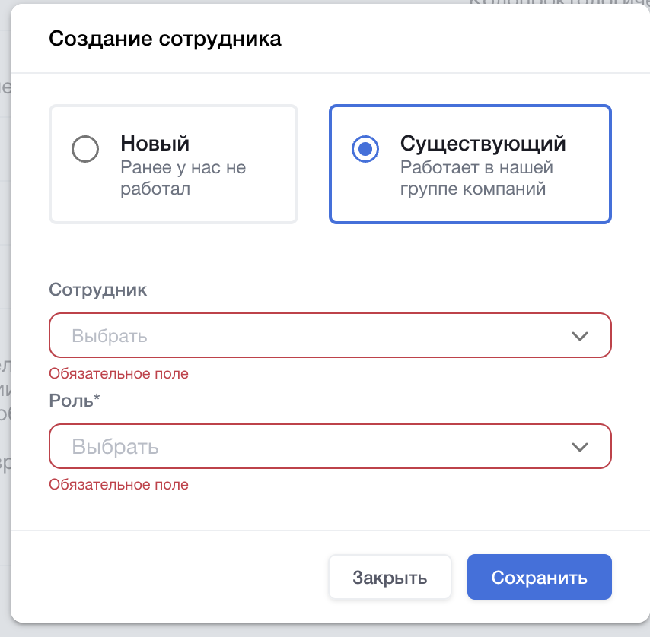650x637 pixels.
Task: Click "Работает в нашей группе компаний" description
Action: 476,177
